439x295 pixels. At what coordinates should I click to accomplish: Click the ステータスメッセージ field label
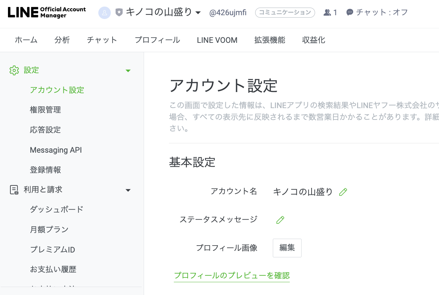[218, 219]
